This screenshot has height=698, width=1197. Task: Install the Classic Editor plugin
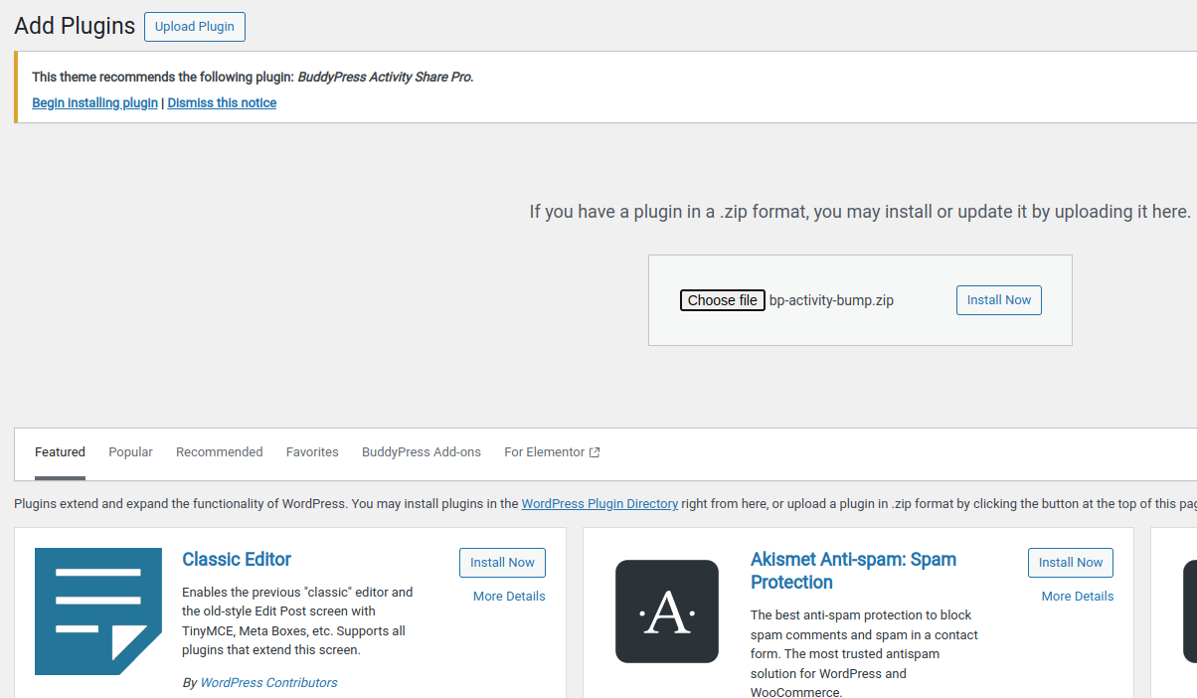point(502,562)
